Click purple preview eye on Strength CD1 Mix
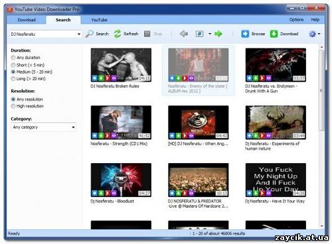 pyautogui.click(x=114, y=135)
